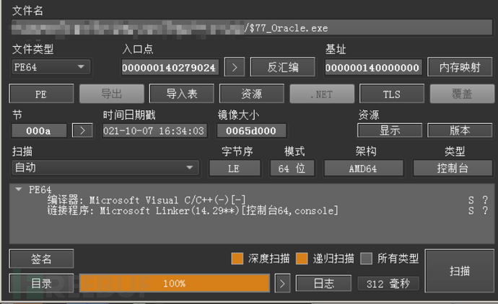Click the .NET button

[322, 94]
